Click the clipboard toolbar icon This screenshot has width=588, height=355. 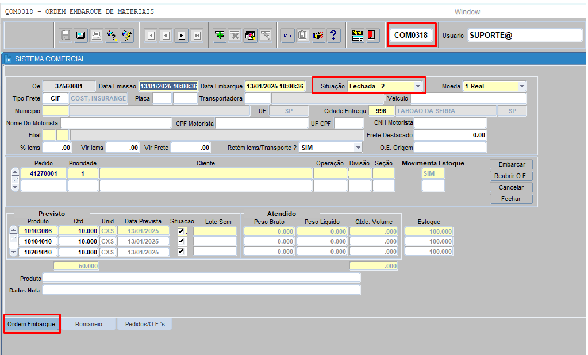(x=303, y=36)
